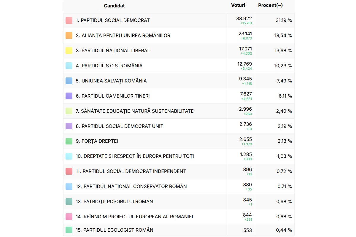Viewport: 356px width, 237px height.
Task: Click the percentage 0,72 %
Action: click(284, 171)
